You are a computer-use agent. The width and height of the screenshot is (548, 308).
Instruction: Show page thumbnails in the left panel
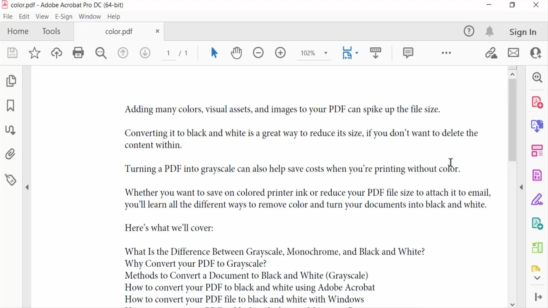11,81
